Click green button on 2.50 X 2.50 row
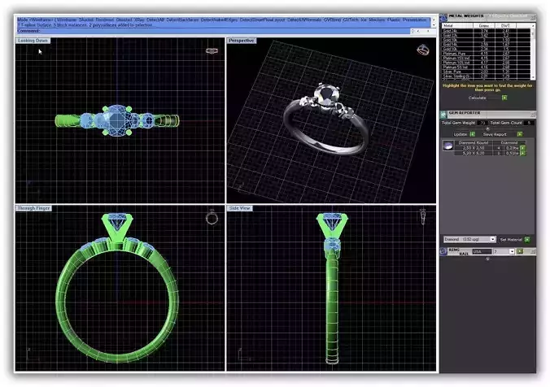Viewport: 550px width, 387px height. coord(522,148)
